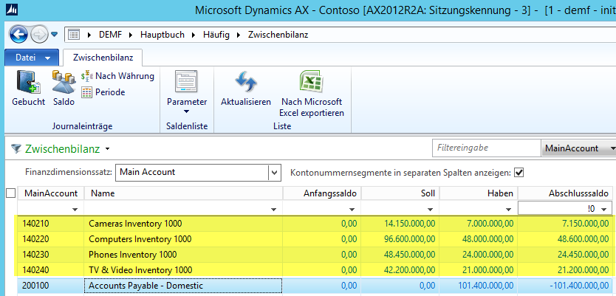This screenshot has width=616, height=296.
Task: Toggle the select-all rows checkbox in grid header
Action: coord(10,193)
